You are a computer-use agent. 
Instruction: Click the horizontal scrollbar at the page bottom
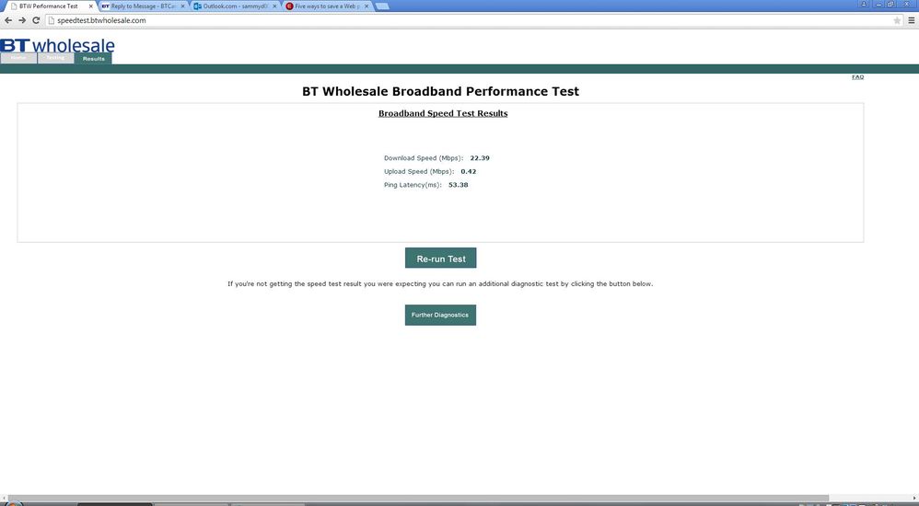coord(418,499)
